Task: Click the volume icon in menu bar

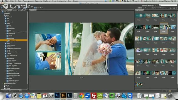Action: point(139,1)
